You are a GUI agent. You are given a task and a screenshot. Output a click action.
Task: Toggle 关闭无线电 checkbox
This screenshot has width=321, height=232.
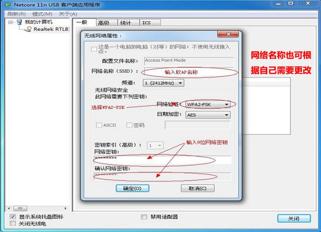pyautogui.click(x=13, y=223)
